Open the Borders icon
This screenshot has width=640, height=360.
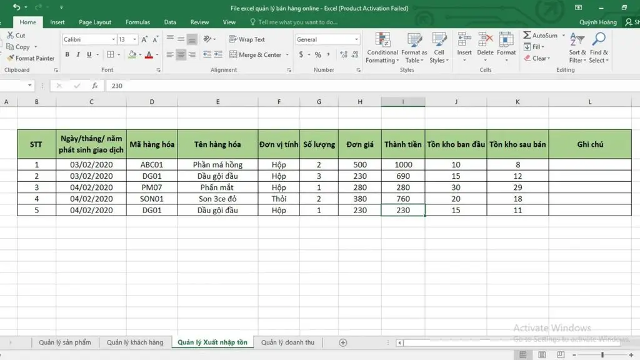point(110,54)
